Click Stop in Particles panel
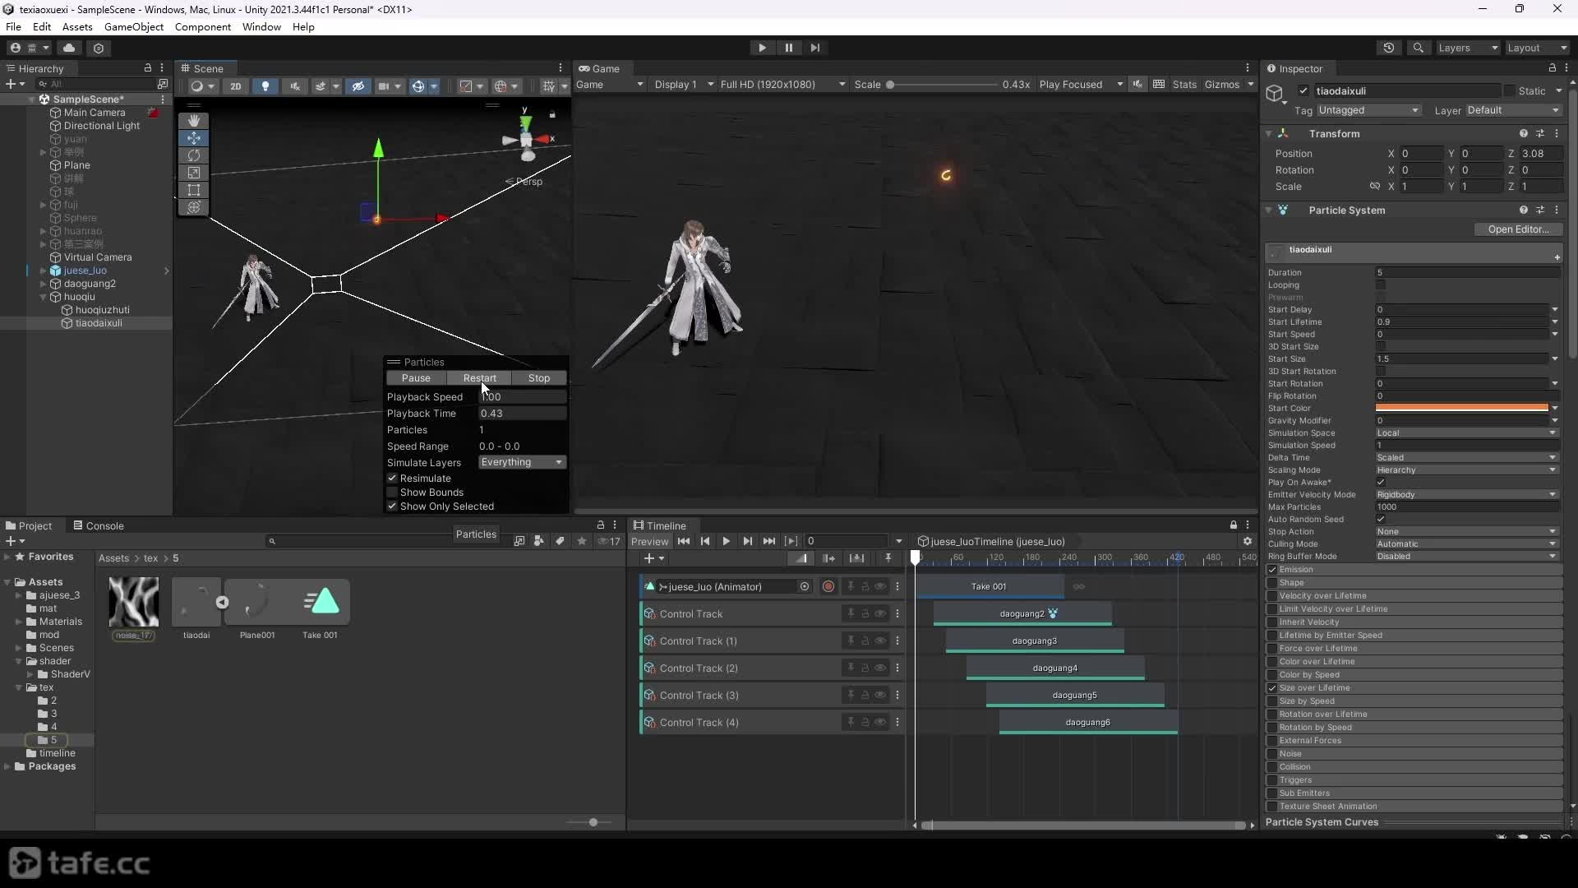1578x888 pixels. tap(539, 378)
